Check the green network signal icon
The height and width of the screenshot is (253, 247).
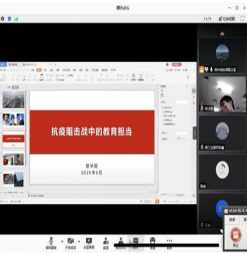pyautogui.click(x=16, y=19)
